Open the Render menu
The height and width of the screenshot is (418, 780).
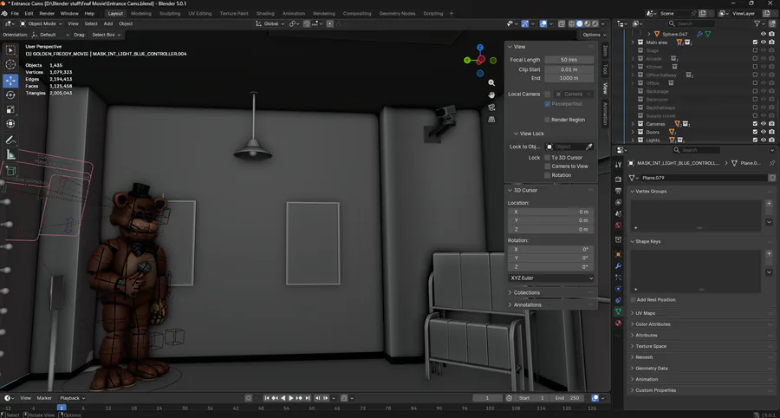click(47, 13)
